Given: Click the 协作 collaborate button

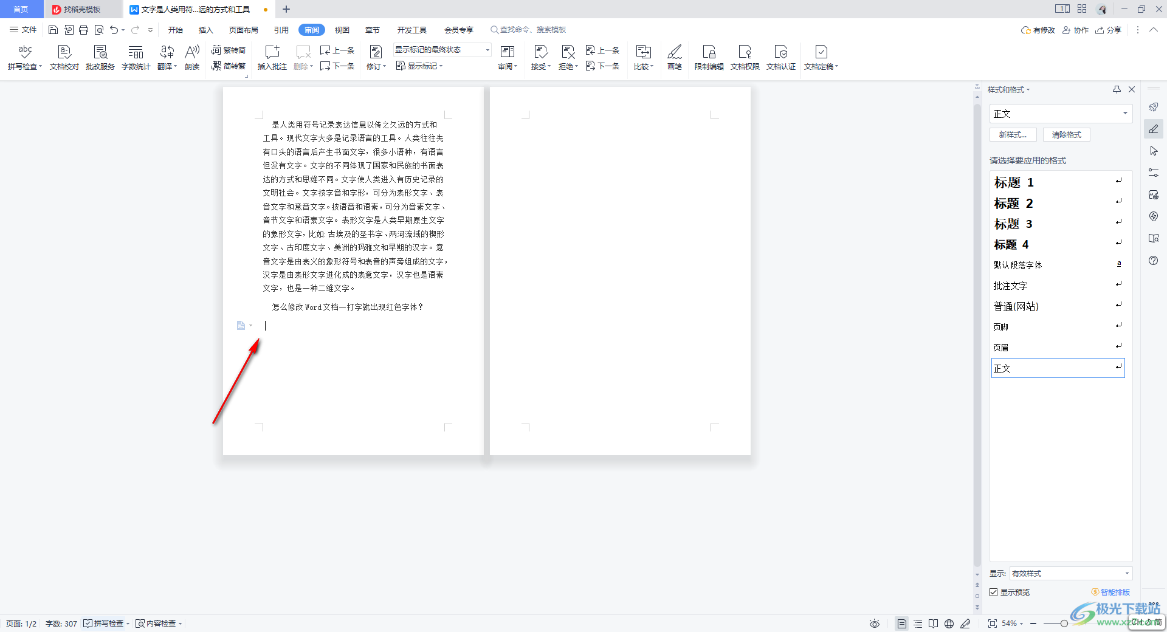Looking at the screenshot, I should (1075, 30).
